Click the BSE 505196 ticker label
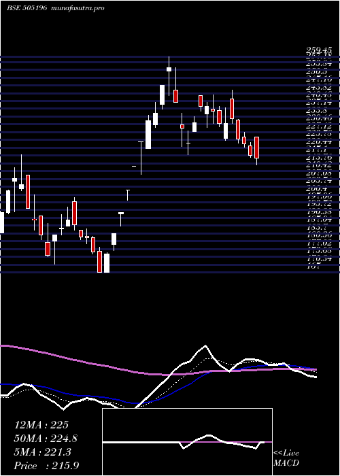 point(27,8)
